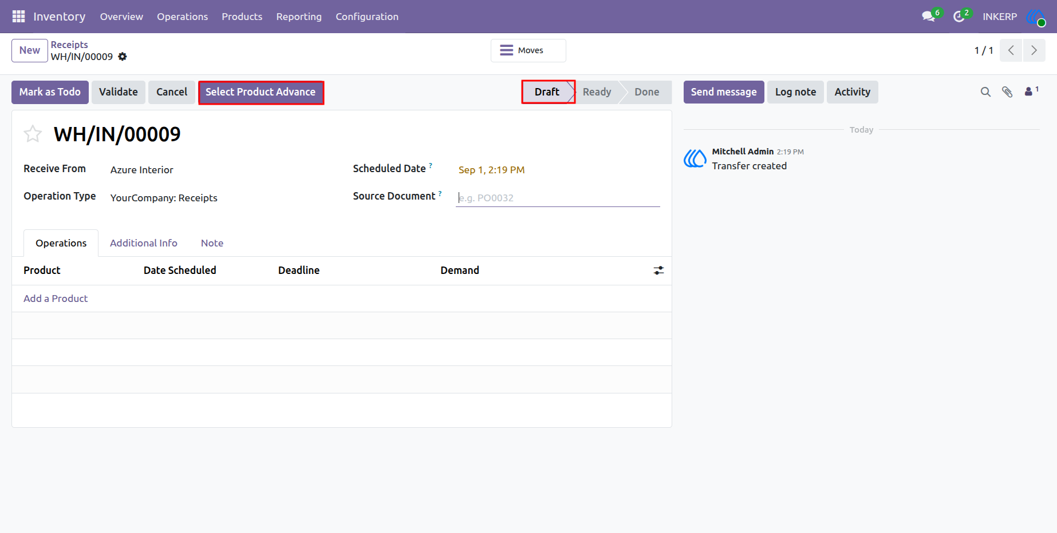Image resolution: width=1057 pixels, height=533 pixels.
Task: Open attachments paperclip icon
Action: [1007, 92]
